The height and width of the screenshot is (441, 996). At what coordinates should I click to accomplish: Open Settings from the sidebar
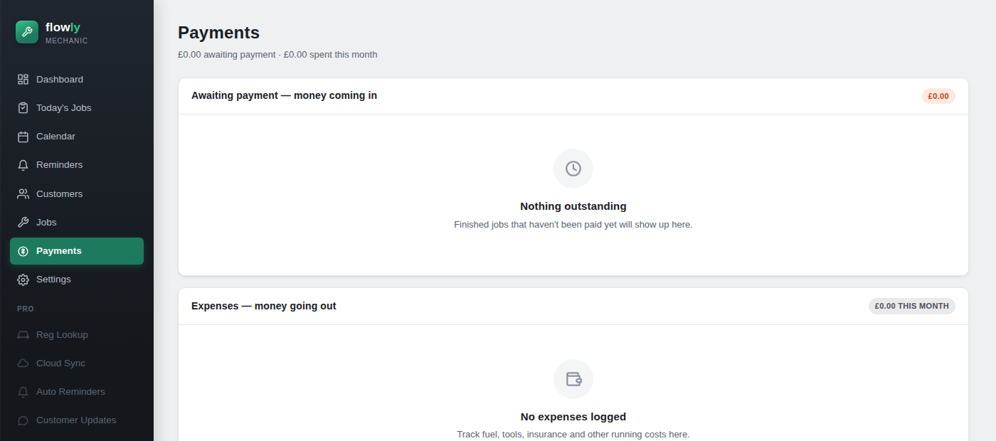click(x=77, y=280)
